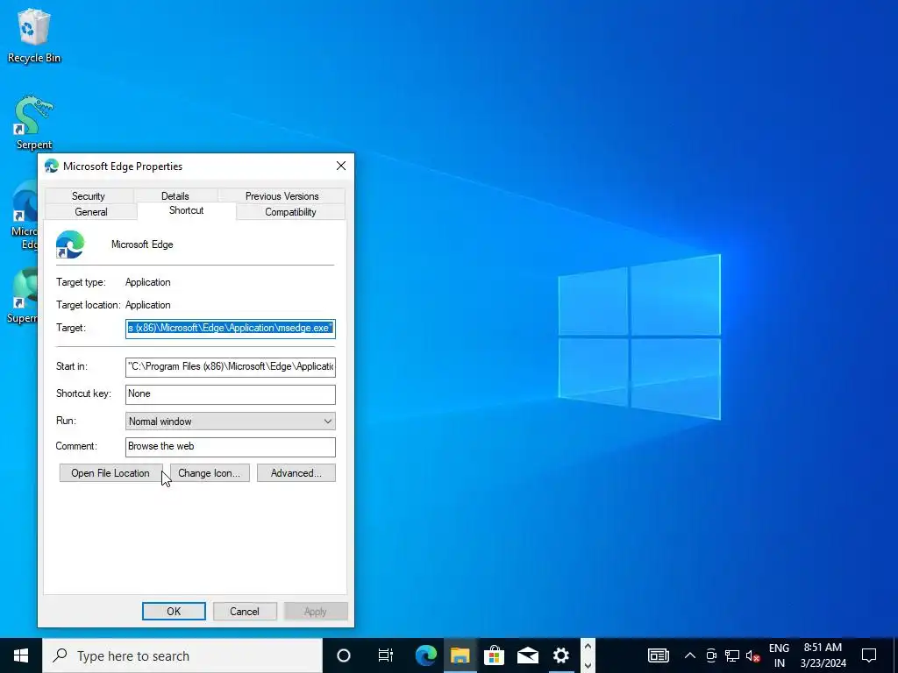Expand the Run dropdown showing Normal window

pyautogui.click(x=231, y=422)
